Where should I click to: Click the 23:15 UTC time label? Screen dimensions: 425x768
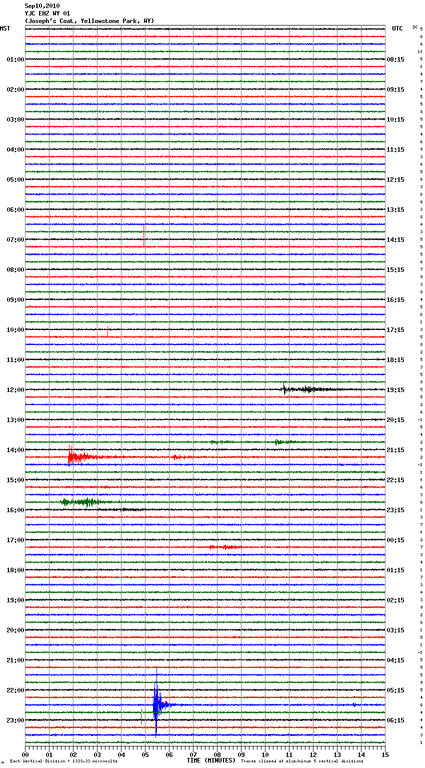395,510
